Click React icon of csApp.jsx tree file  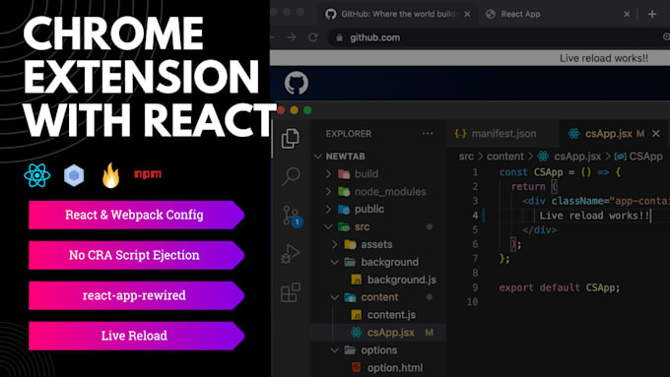coord(356,332)
